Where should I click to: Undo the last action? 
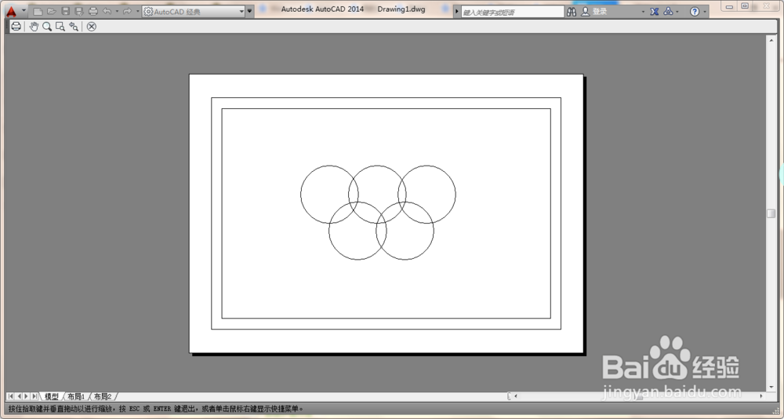(107, 11)
